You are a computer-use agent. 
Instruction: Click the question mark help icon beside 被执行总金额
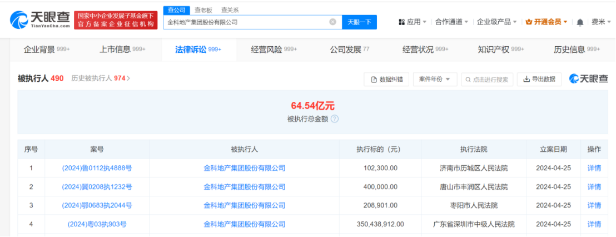(334, 119)
